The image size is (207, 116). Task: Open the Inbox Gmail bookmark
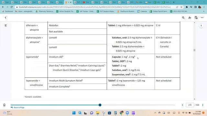24,12
